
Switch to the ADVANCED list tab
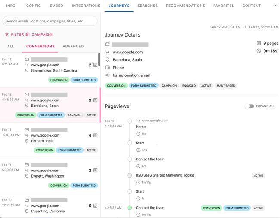(x=73, y=46)
